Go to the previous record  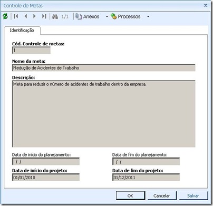coord(26,16)
